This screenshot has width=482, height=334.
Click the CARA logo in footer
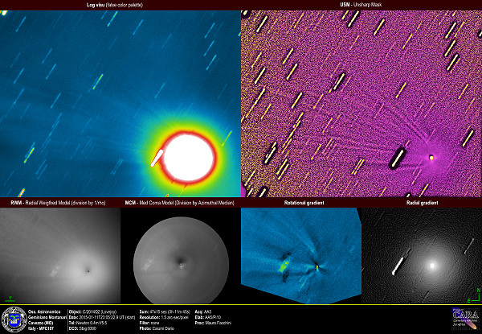pyautogui.click(x=464, y=317)
